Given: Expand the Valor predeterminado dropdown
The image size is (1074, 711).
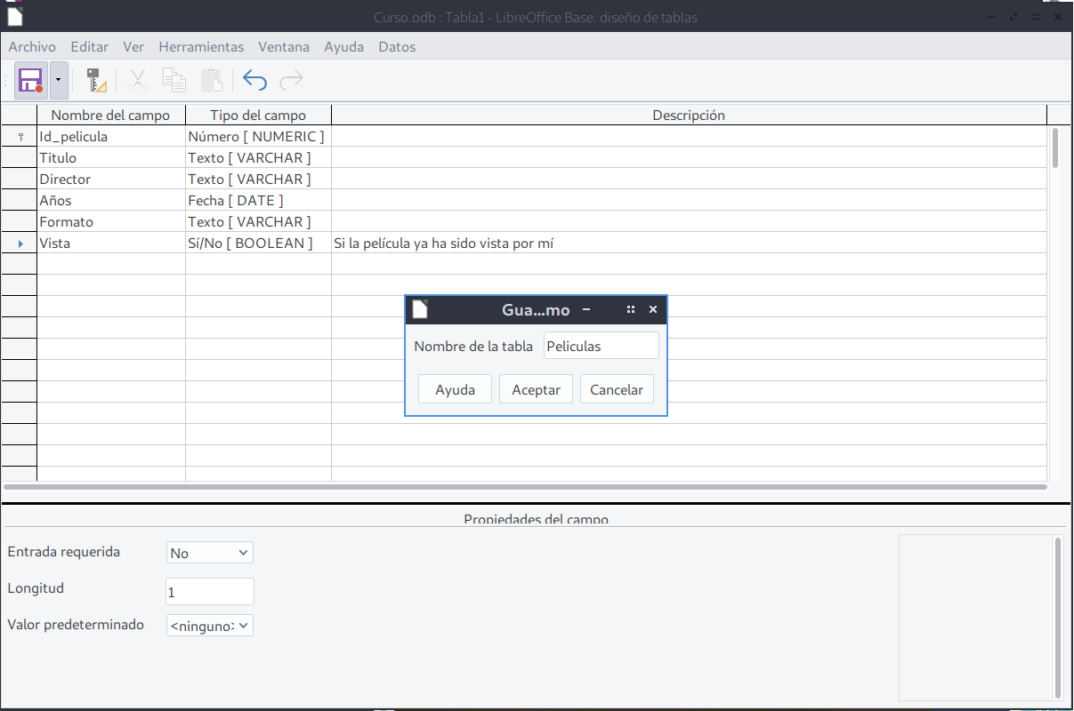Looking at the screenshot, I should tap(210, 626).
